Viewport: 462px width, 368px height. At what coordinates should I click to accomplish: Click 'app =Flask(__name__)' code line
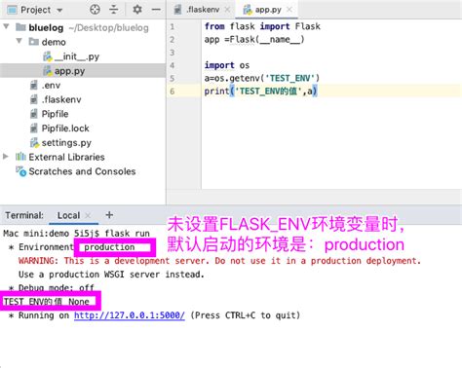[x=254, y=40]
